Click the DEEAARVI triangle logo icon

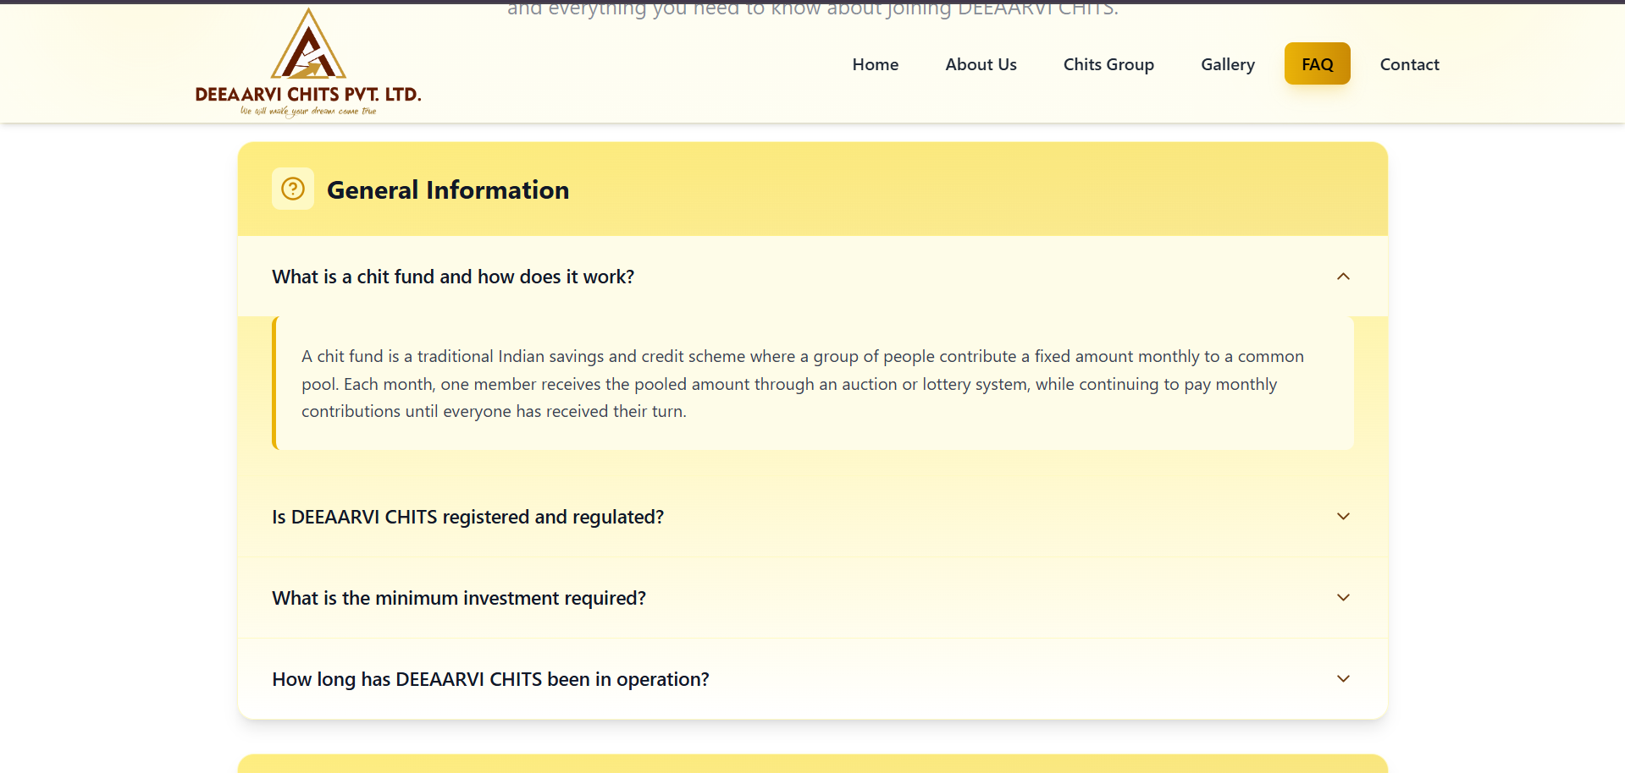coord(308,47)
